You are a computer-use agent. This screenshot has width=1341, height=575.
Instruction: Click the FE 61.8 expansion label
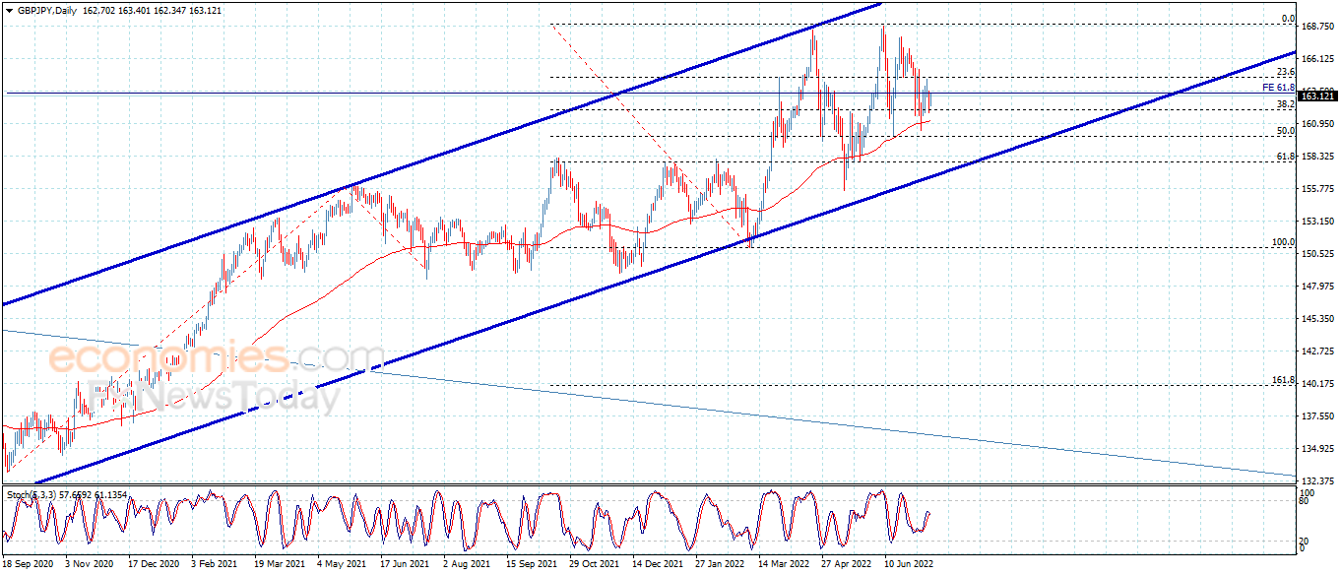coord(1278,88)
